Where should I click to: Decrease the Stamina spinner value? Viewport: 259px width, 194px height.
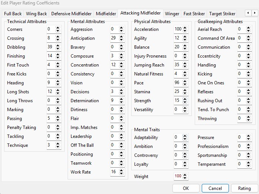pyautogui.click(x=185, y=93)
